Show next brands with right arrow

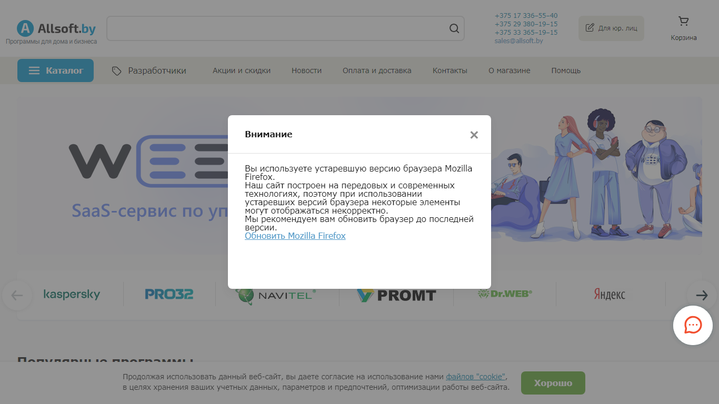[702, 295]
